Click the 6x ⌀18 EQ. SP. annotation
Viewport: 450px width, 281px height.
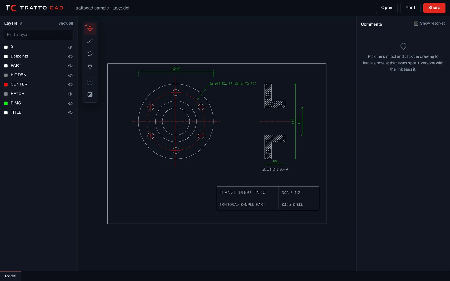(233, 83)
